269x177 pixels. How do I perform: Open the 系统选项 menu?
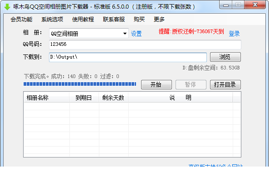tap(52, 20)
